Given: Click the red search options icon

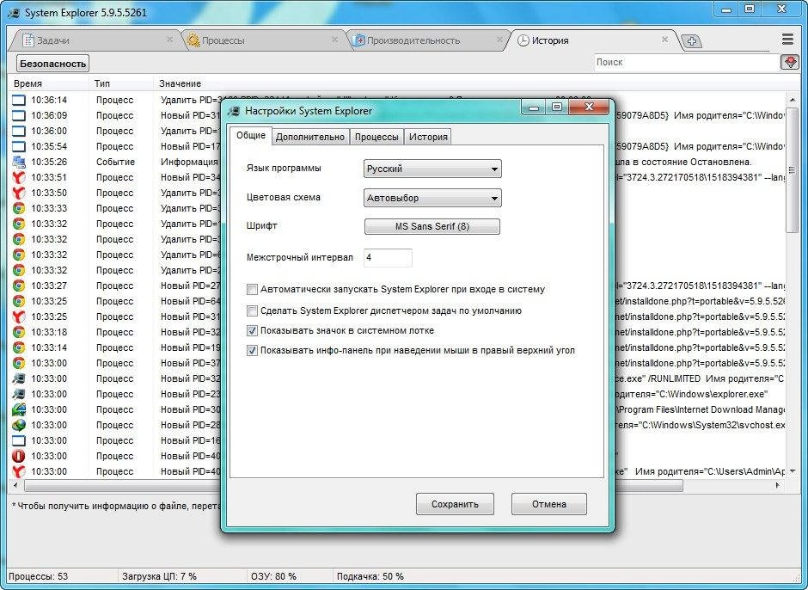Looking at the screenshot, I should pos(790,63).
